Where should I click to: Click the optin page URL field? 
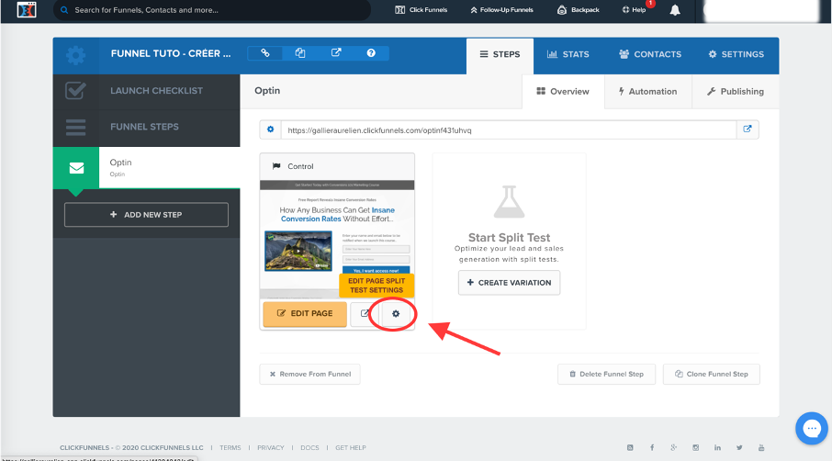pos(509,130)
